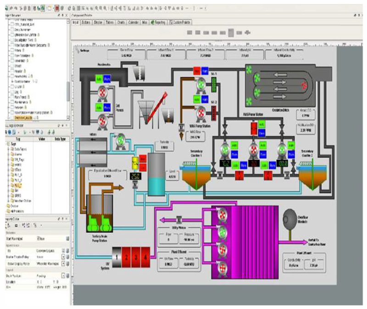Select UV System bank 4
367x309 pixels.
point(145,257)
